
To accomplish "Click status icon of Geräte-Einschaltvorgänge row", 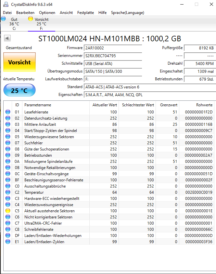I will [8, 174].
